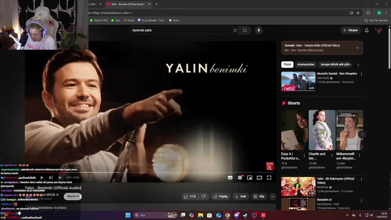Select the Avrupa Müzik filter chip
This screenshot has height=220, width=391.
coord(336,64)
